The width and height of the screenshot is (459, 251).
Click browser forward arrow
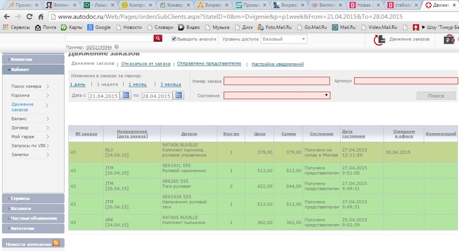[18, 17]
